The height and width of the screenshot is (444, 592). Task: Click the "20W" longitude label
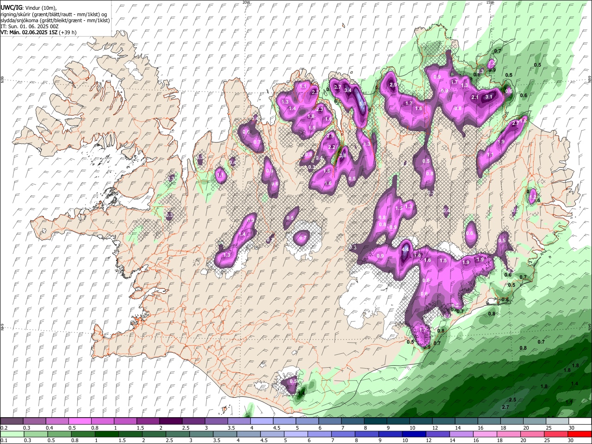coord(247,2)
